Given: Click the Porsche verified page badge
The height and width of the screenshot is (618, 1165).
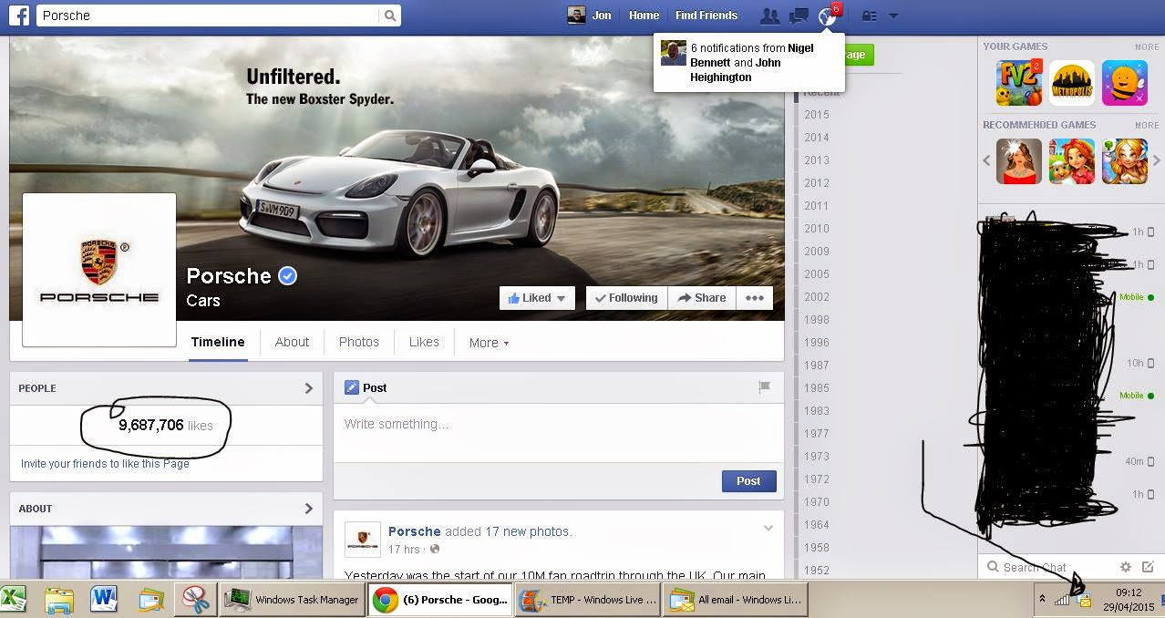Looking at the screenshot, I should (288, 275).
